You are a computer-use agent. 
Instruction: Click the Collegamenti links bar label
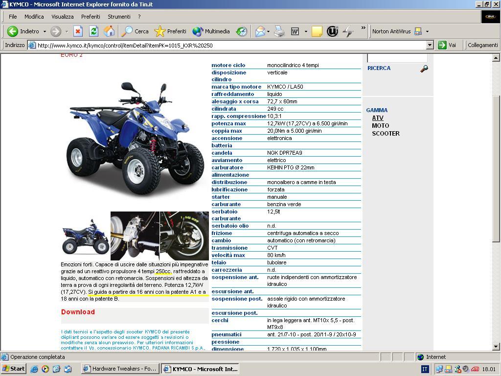pyautogui.click(x=483, y=45)
